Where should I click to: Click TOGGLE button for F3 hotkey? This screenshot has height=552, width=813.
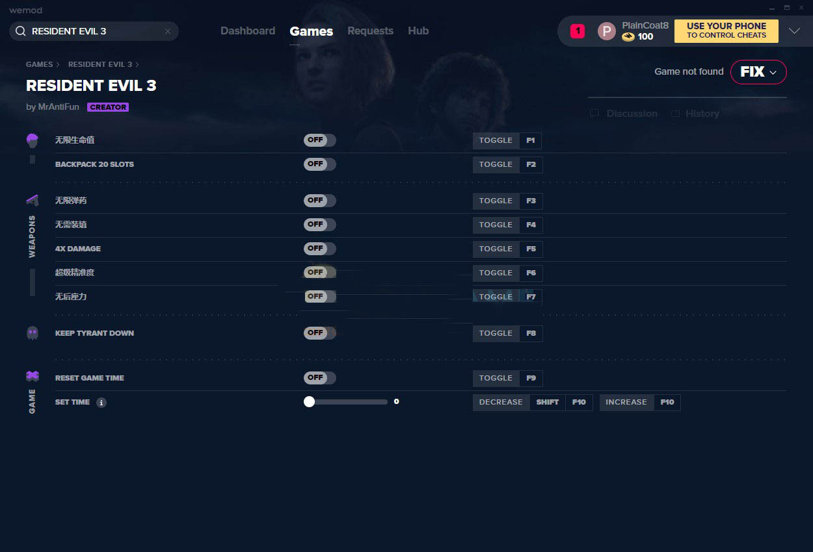pyautogui.click(x=496, y=201)
